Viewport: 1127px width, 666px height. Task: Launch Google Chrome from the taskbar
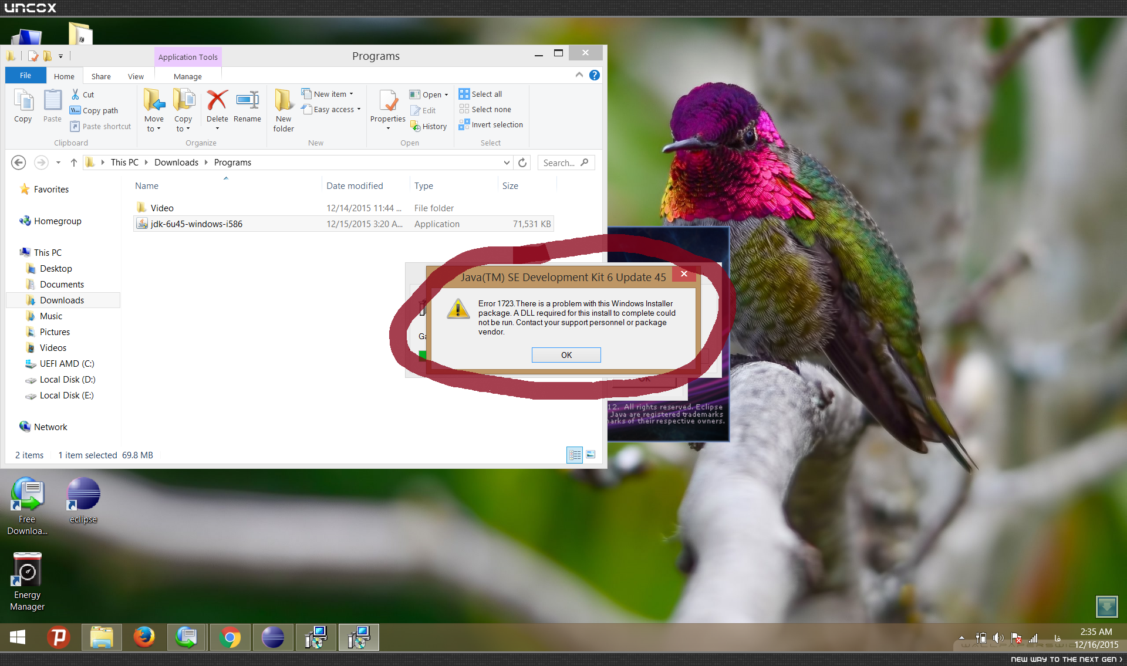point(230,637)
